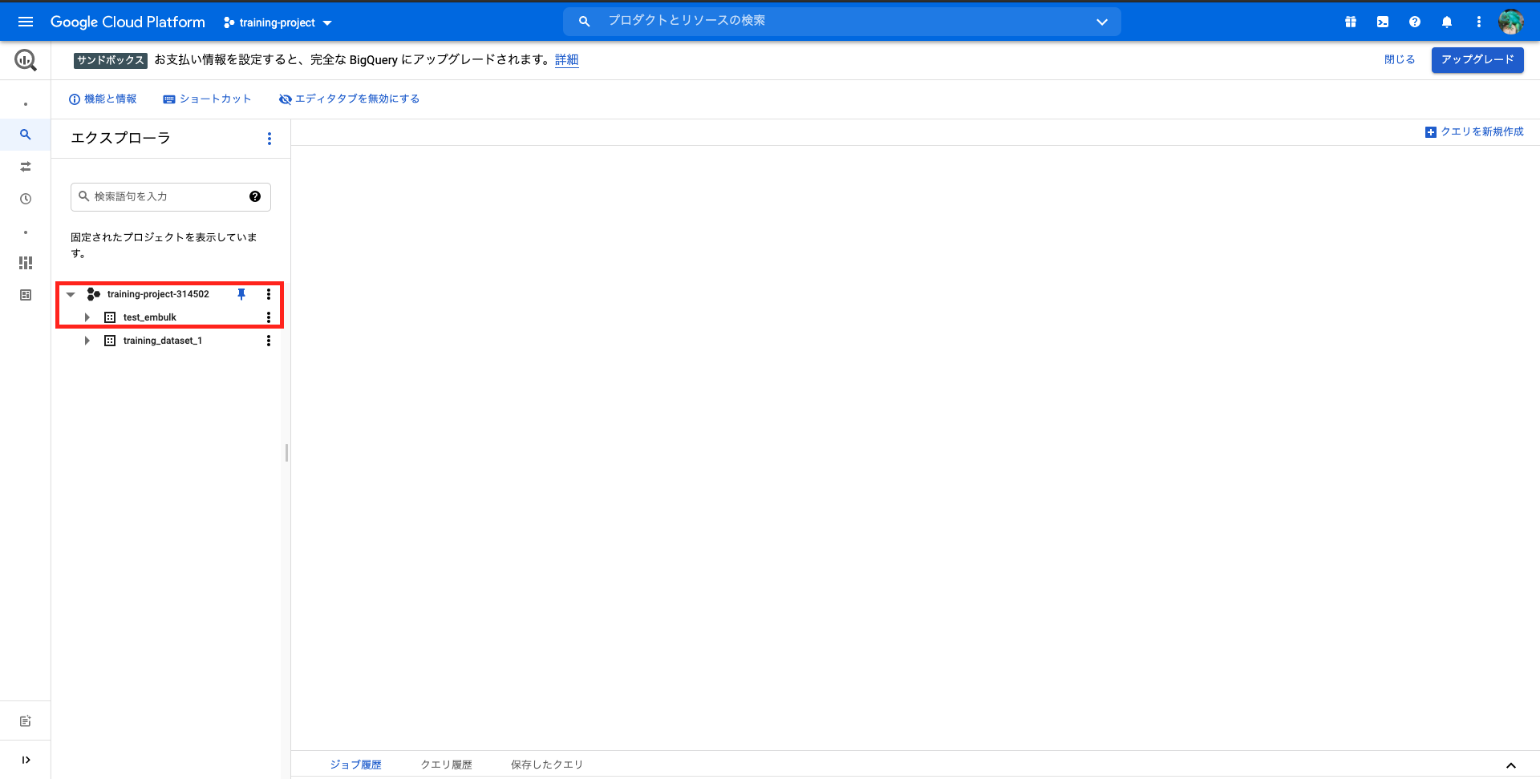Open the notifications bell

pos(1447,22)
